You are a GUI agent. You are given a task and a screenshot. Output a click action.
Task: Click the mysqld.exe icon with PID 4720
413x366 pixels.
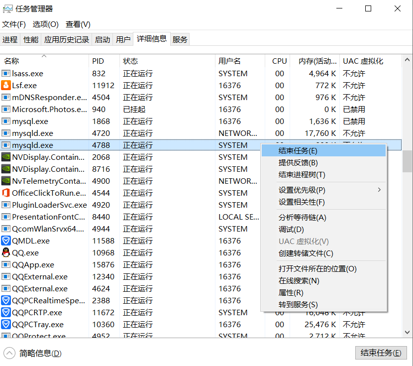(6, 133)
